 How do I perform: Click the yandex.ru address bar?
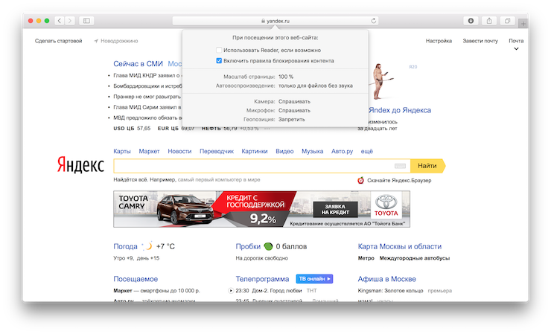point(275,21)
